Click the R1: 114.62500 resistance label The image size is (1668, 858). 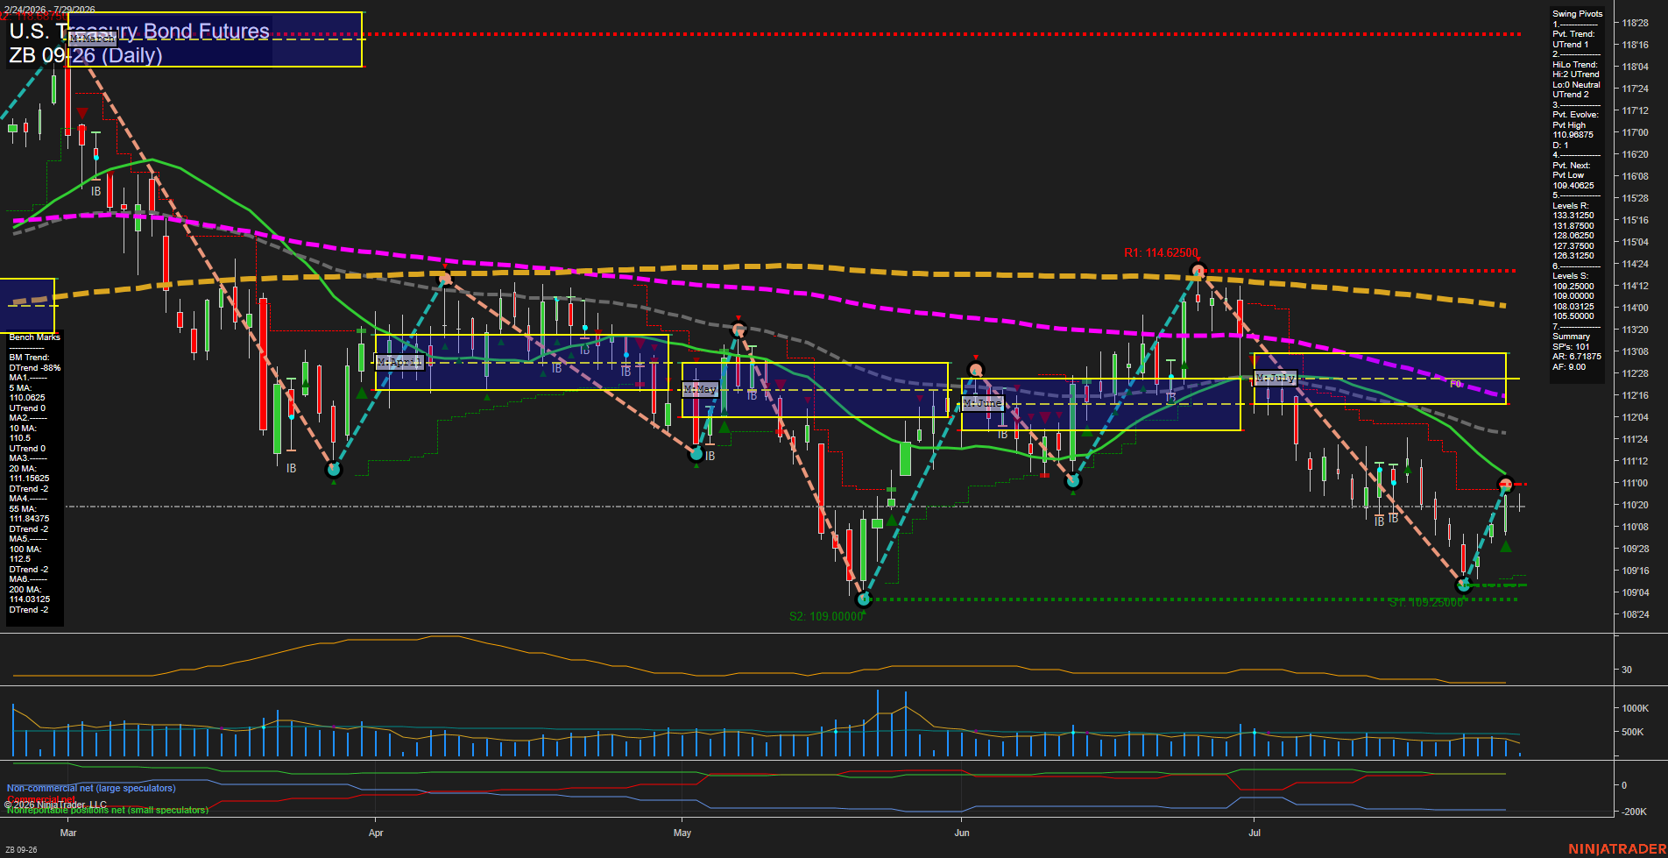pos(1161,252)
